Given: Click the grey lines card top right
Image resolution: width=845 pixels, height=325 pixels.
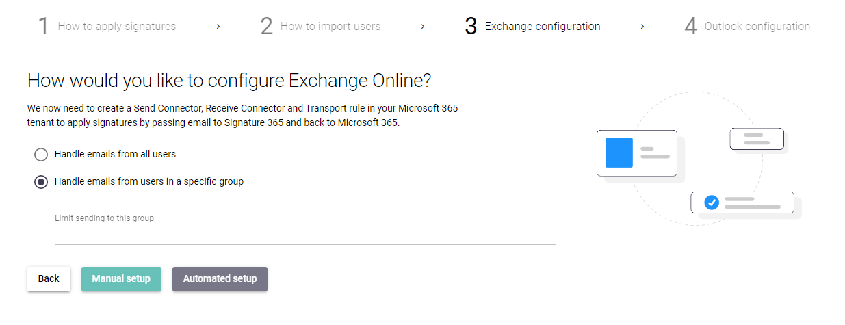Looking at the screenshot, I should pyautogui.click(x=757, y=139).
